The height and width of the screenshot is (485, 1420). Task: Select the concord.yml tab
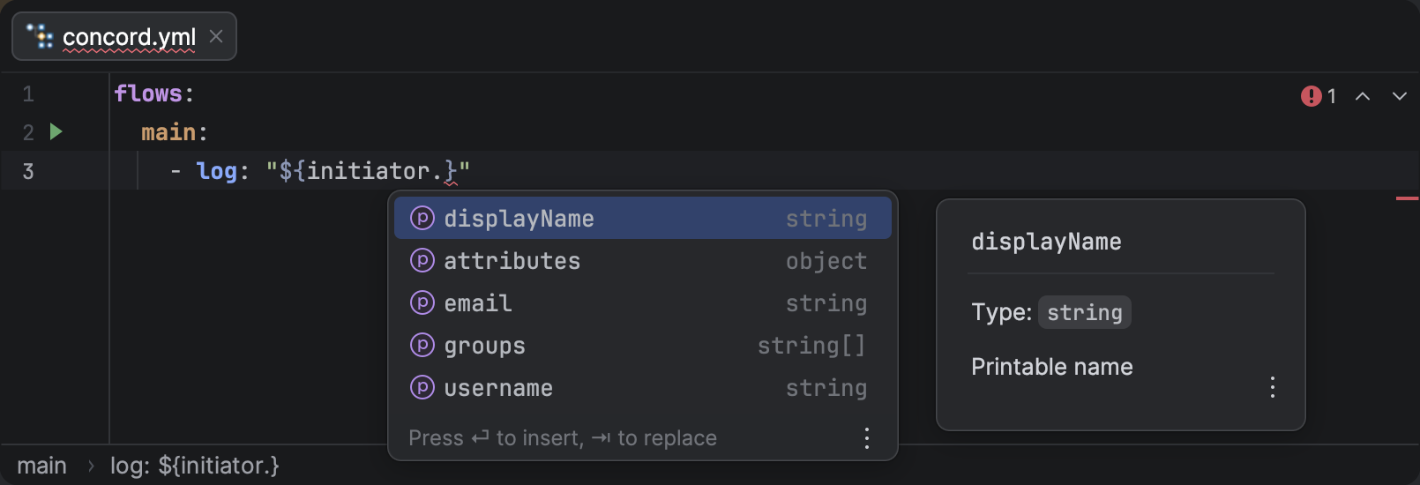click(129, 37)
